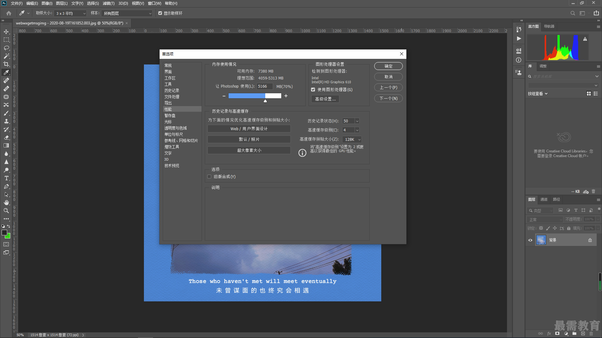This screenshot has width=602, height=338.
Task: Open the 图层 menu
Action: click(x=62, y=3)
